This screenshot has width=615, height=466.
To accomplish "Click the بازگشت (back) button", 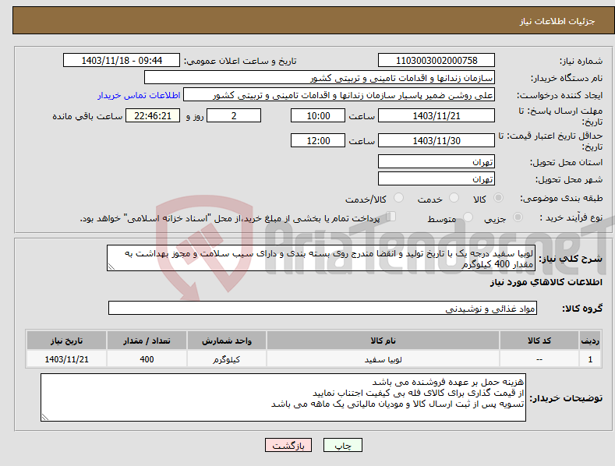I will pos(288,445).
